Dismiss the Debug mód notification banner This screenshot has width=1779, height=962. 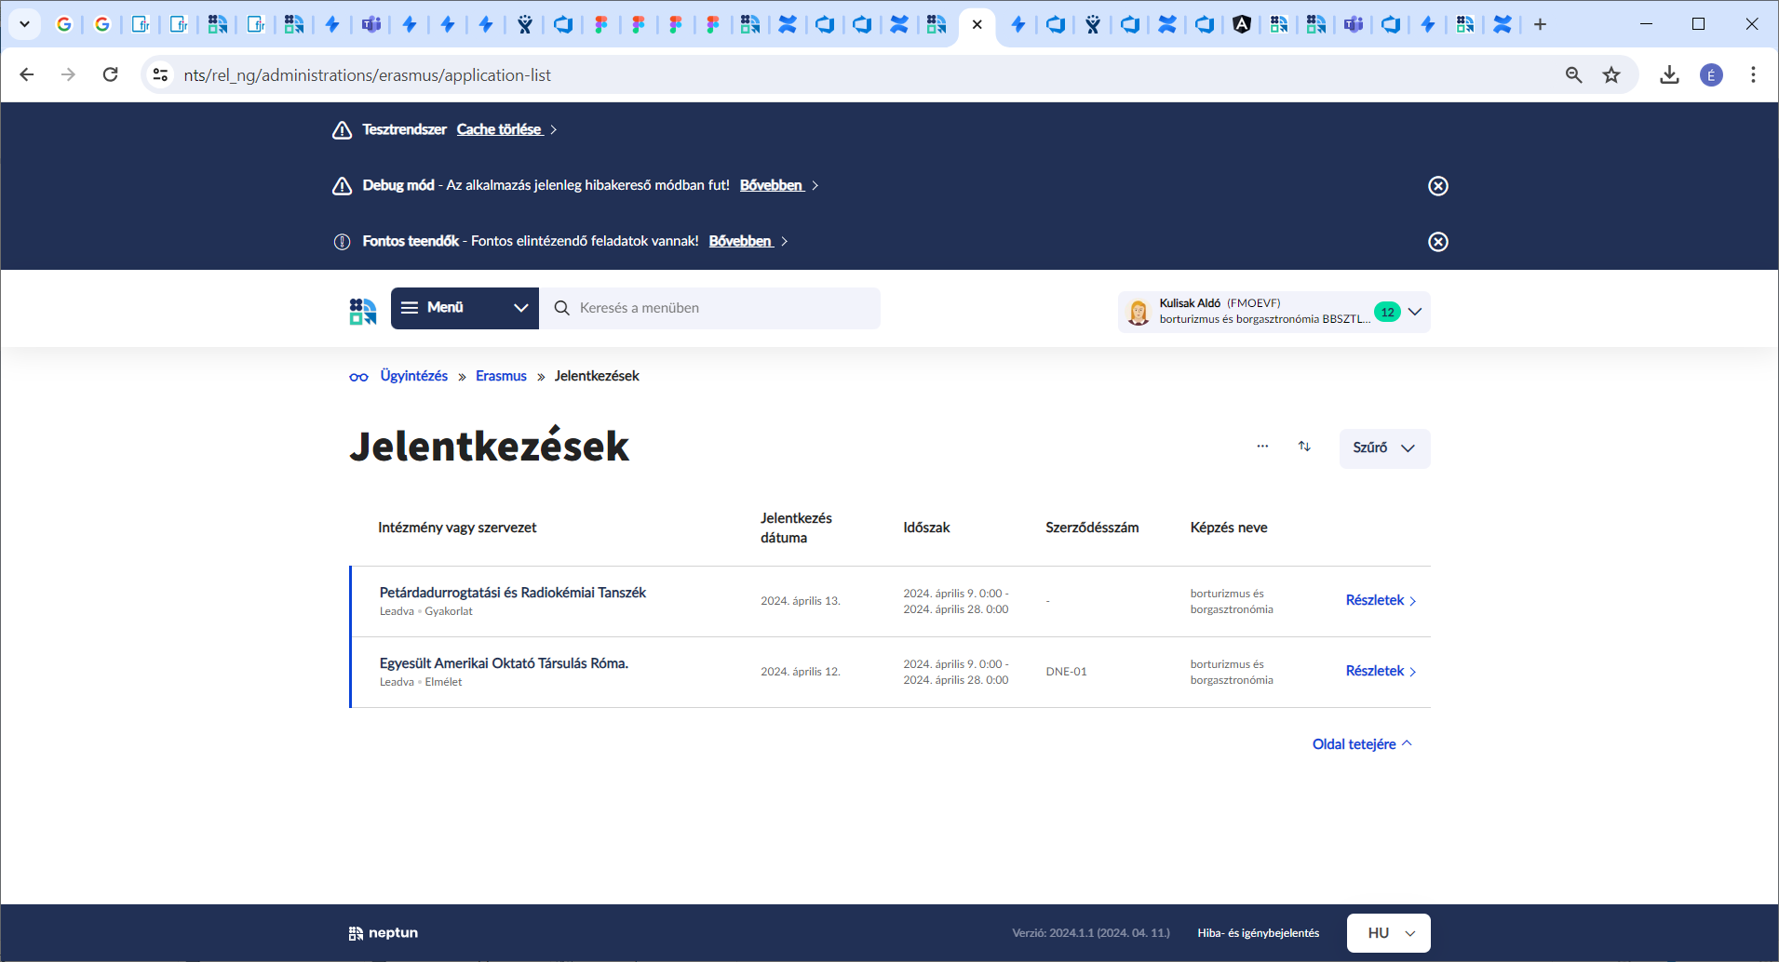(1437, 186)
